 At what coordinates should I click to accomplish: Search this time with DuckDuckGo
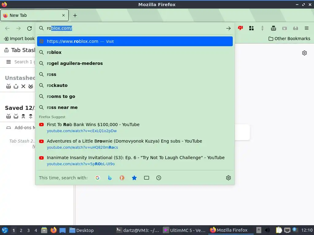(122, 178)
